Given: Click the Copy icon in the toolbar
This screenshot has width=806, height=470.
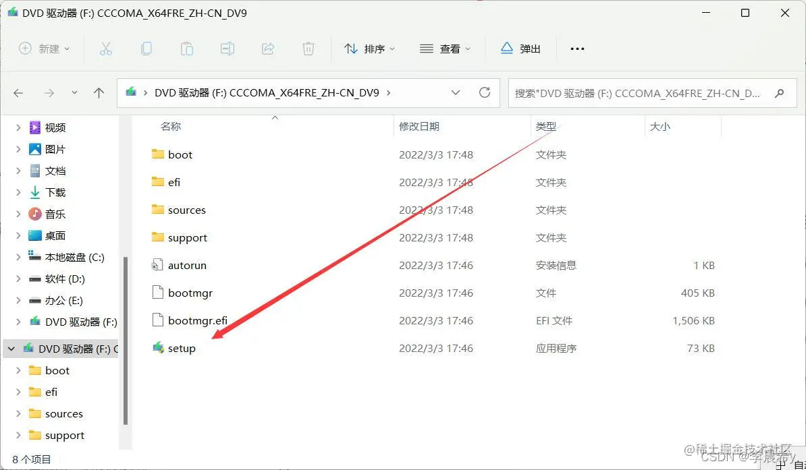Looking at the screenshot, I should click(x=146, y=48).
